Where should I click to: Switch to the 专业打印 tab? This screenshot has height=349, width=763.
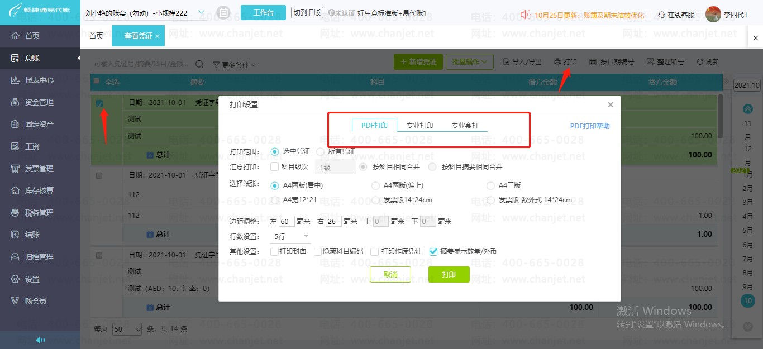(419, 126)
